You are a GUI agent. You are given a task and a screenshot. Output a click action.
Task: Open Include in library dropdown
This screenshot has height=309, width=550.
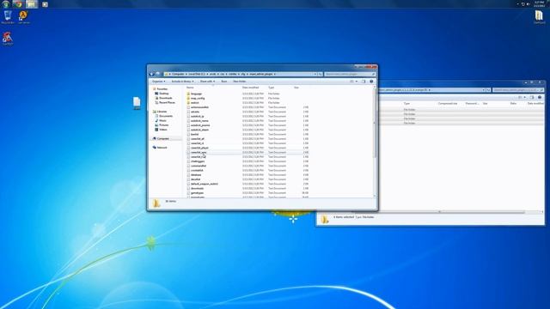[182, 82]
